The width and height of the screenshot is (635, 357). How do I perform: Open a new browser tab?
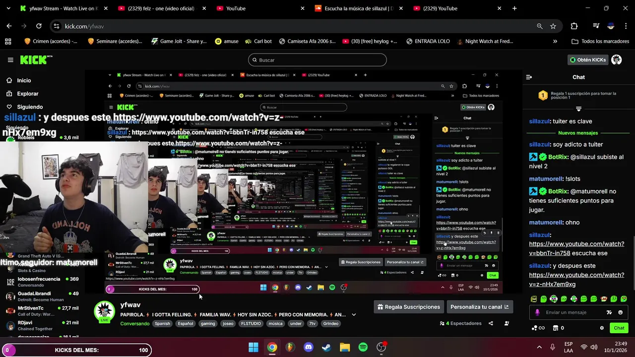click(x=514, y=8)
